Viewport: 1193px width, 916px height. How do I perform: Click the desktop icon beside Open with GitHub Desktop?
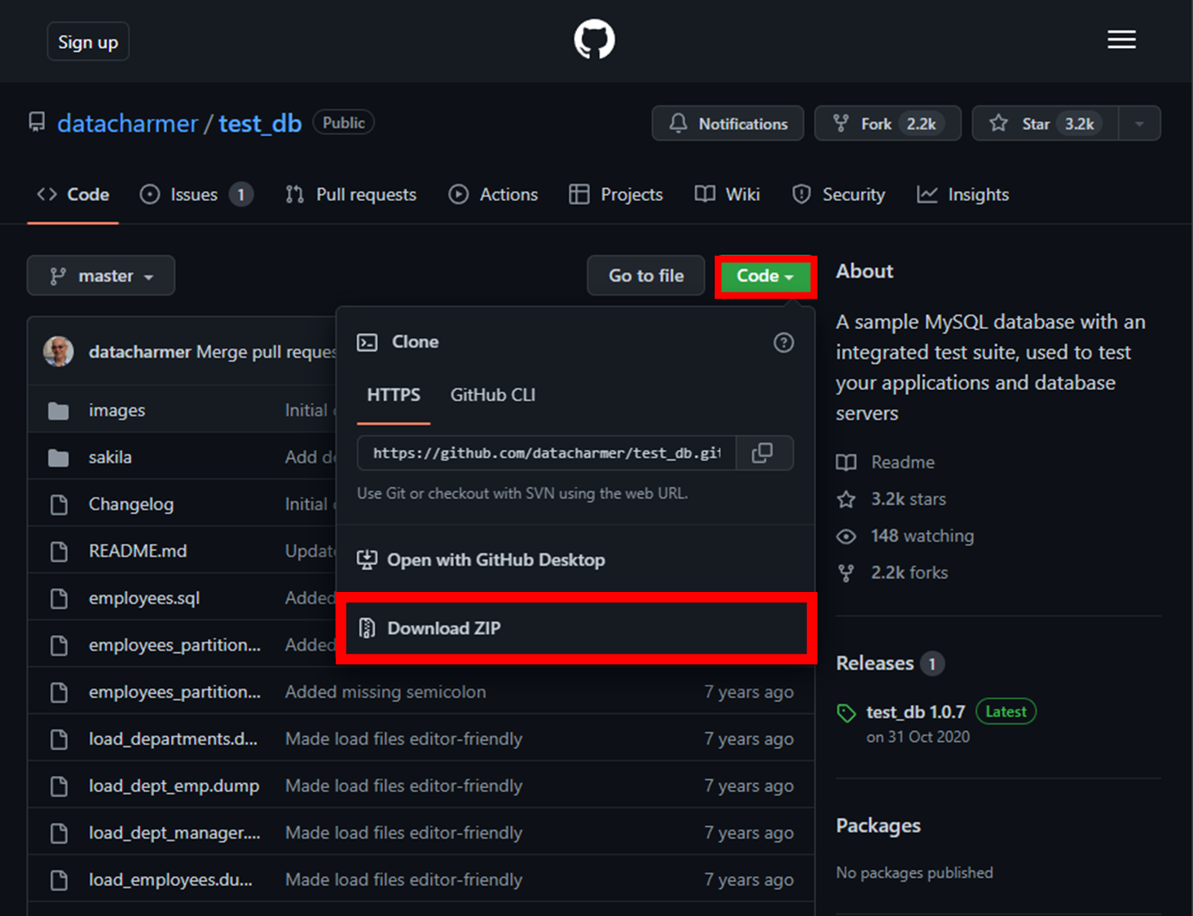[368, 559]
